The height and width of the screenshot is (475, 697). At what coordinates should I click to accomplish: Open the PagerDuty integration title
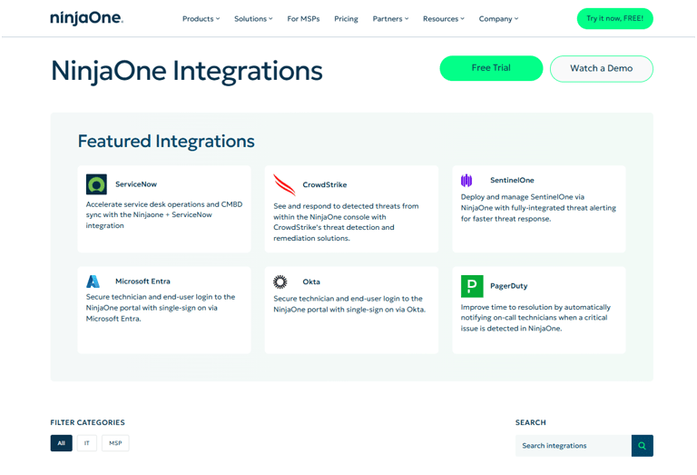(x=509, y=286)
